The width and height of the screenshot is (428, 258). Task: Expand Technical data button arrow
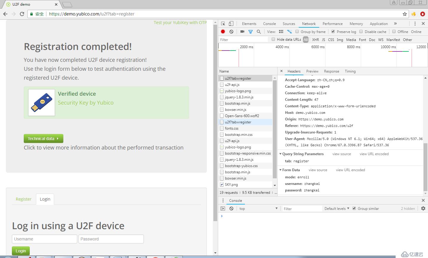pos(58,139)
